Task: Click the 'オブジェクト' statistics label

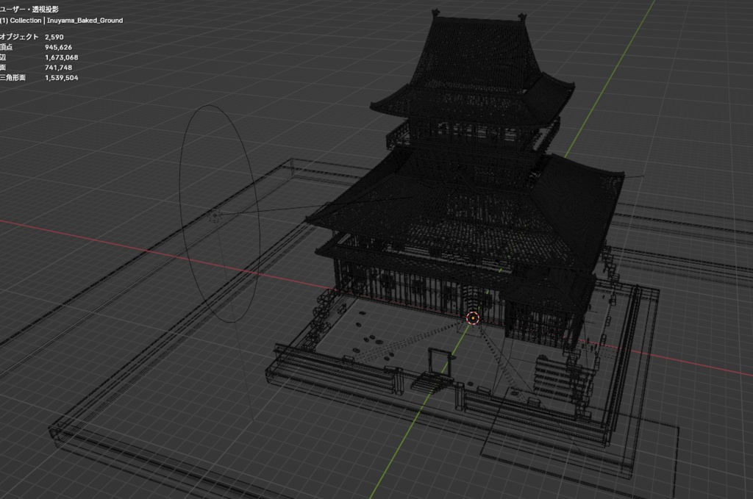Action: [18, 37]
